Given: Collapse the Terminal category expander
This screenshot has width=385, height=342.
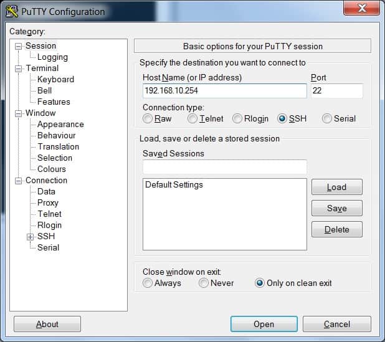Looking at the screenshot, I should [19, 69].
